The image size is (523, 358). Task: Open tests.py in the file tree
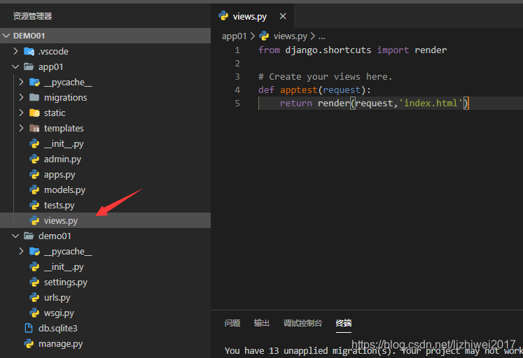pyautogui.click(x=59, y=205)
